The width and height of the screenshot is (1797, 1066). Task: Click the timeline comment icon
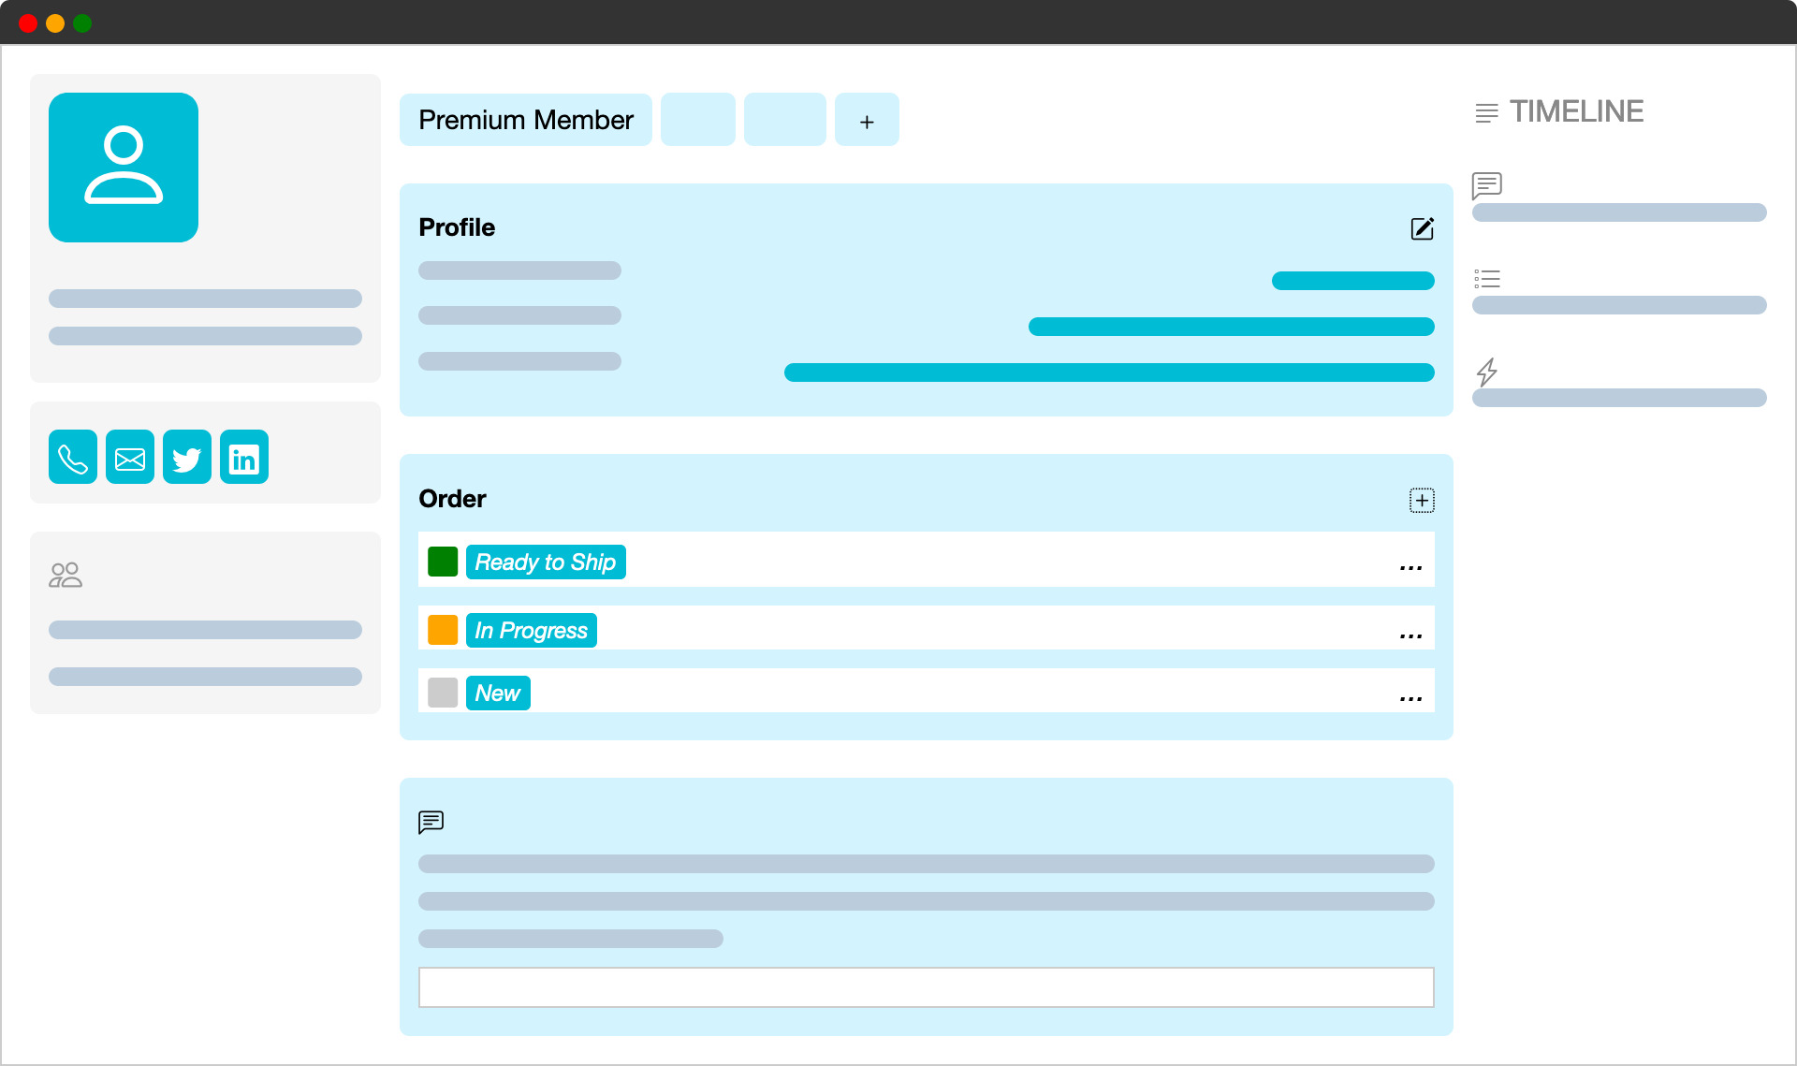[1486, 185]
